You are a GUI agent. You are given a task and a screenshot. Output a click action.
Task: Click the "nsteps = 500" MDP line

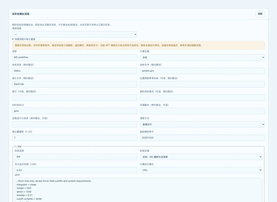coord(24,188)
